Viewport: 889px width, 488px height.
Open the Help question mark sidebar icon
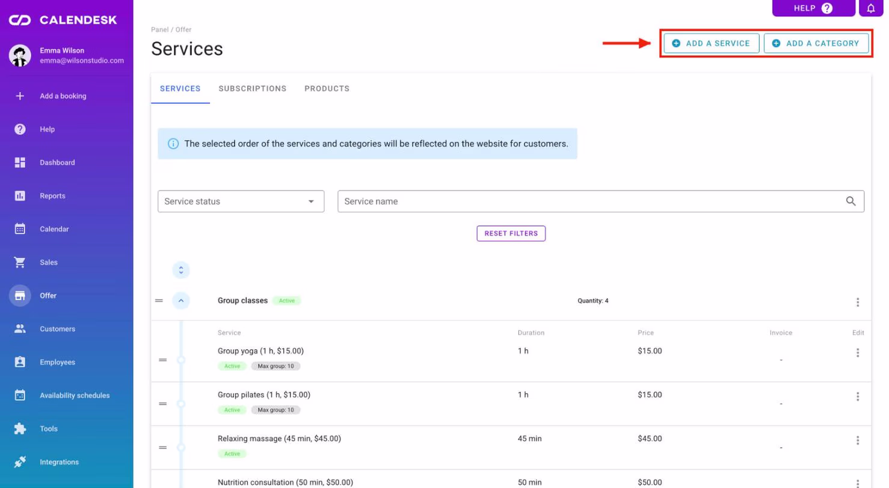pyautogui.click(x=20, y=129)
